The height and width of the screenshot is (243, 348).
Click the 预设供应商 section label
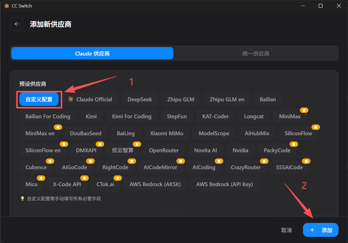pos(33,84)
